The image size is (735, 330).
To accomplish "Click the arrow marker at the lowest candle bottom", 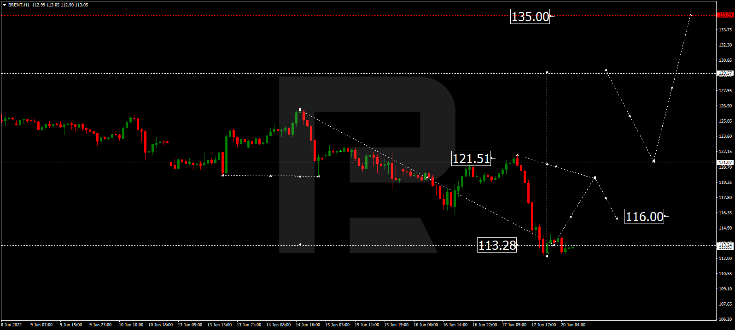I will click(547, 256).
